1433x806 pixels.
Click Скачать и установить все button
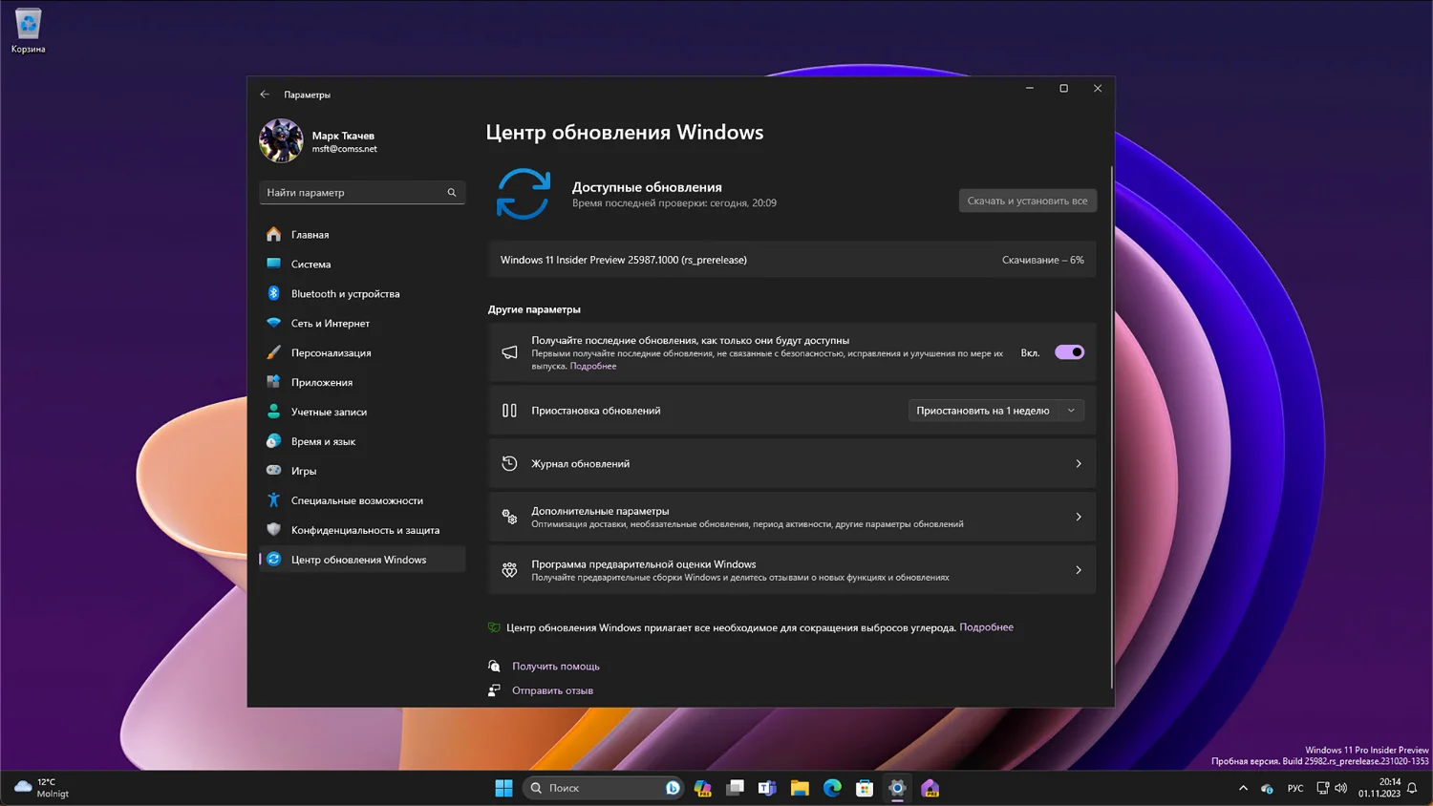click(1027, 201)
